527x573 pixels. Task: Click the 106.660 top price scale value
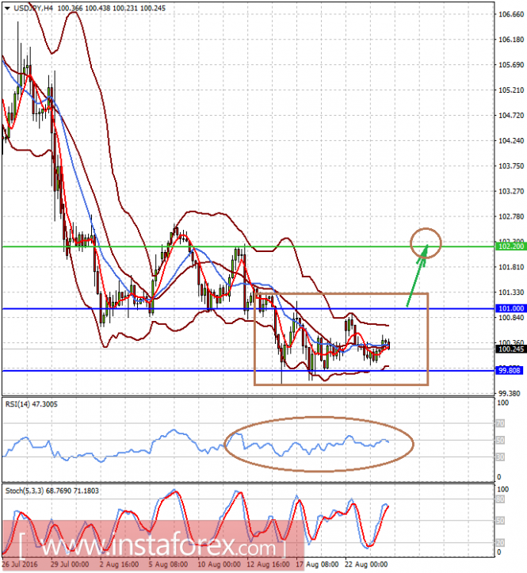click(511, 14)
